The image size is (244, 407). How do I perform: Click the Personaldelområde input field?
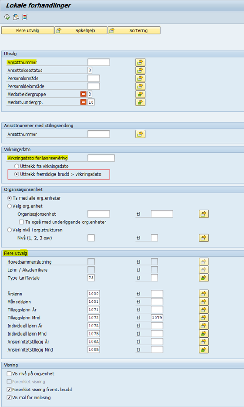94,86
